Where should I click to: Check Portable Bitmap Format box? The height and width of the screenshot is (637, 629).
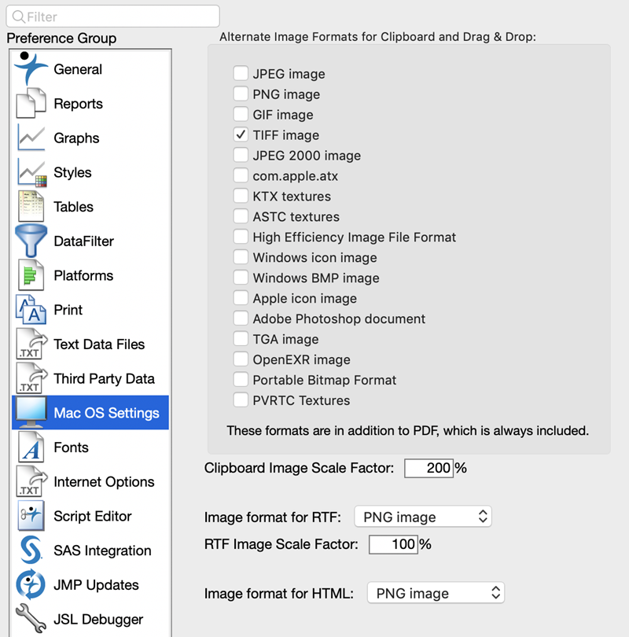click(x=241, y=379)
